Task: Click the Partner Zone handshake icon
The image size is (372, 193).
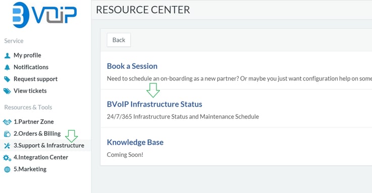Action: (x=7, y=122)
